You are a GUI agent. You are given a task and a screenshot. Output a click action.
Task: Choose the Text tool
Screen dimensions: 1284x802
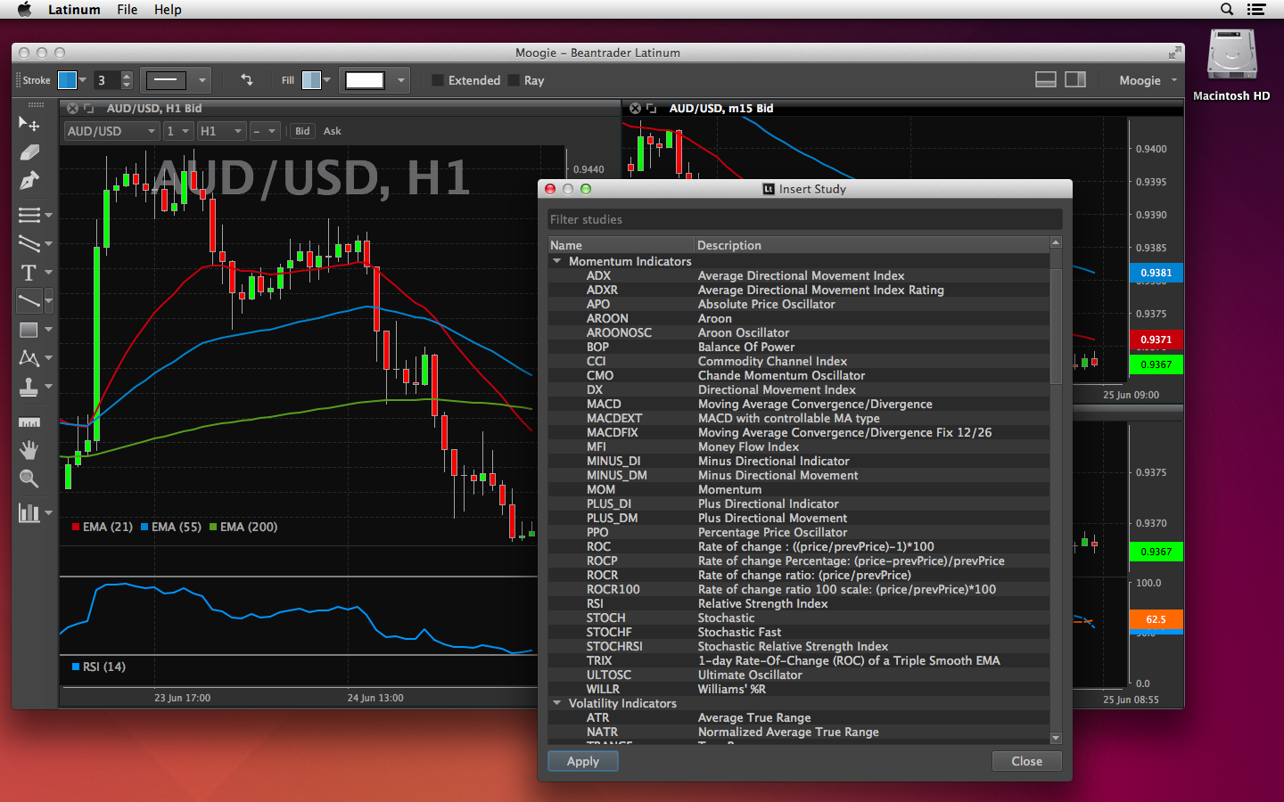pyautogui.click(x=29, y=273)
